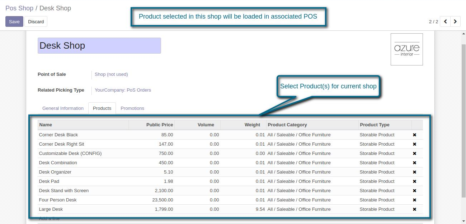Click the Azure Interior logo image
The image size is (466, 224).
point(406,49)
